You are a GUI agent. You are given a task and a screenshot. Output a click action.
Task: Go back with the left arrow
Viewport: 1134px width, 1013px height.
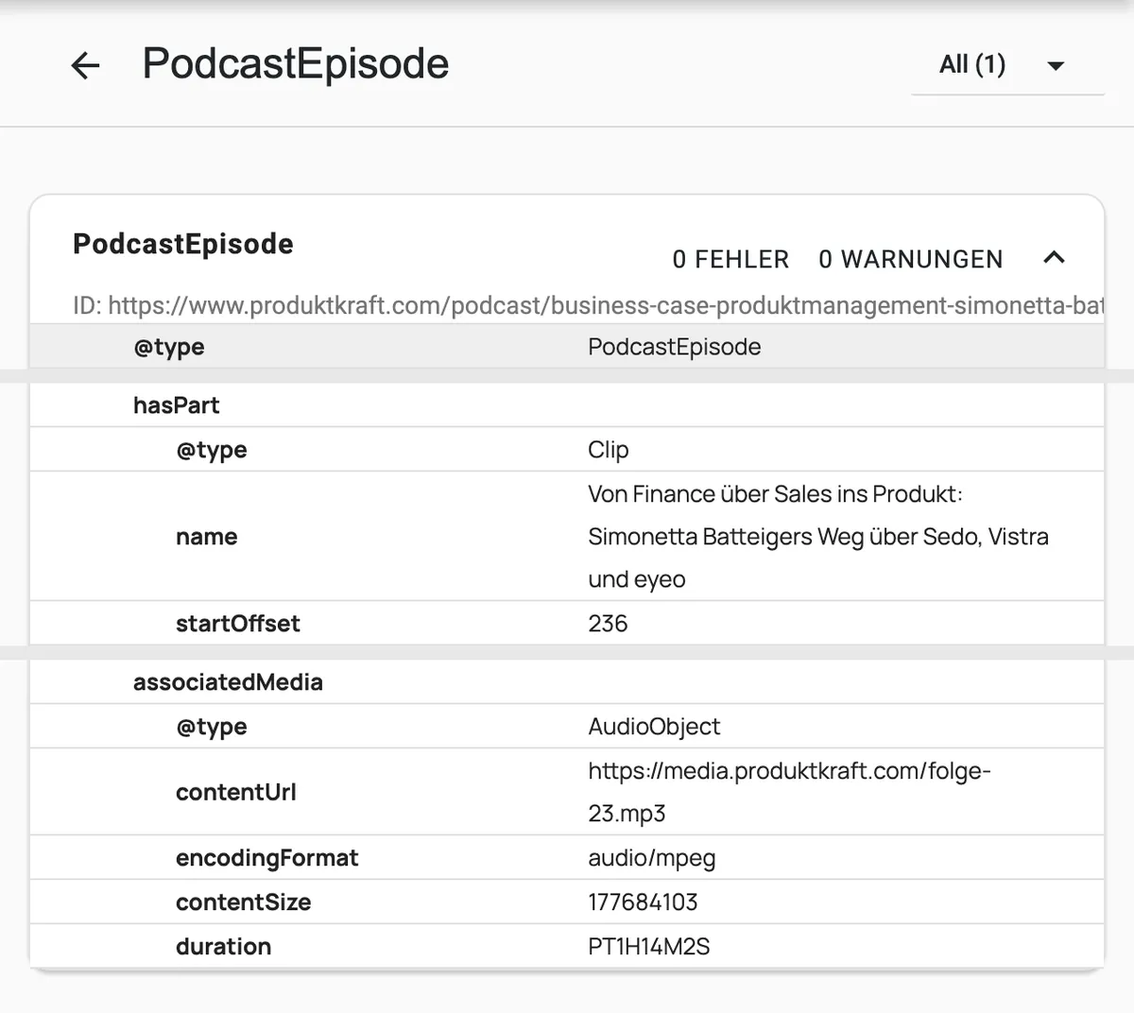pyautogui.click(x=85, y=65)
